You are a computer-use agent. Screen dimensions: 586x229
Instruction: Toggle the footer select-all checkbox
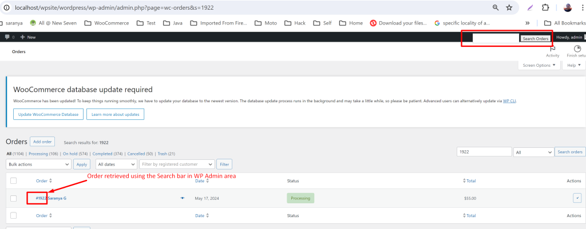coord(14,215)
